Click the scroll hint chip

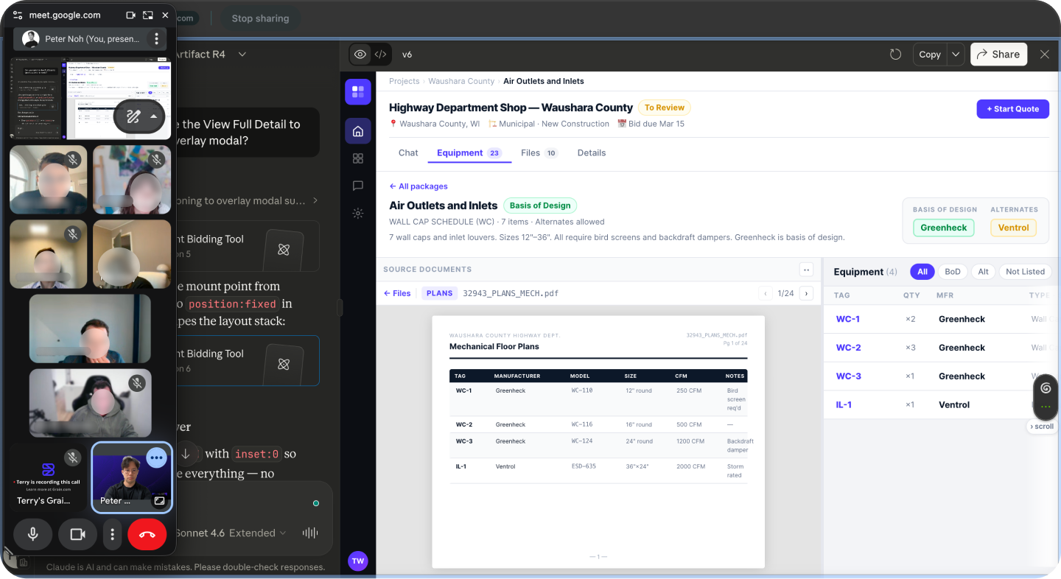point(1041,427)
